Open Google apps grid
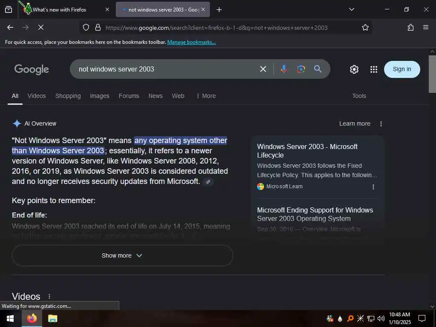This screenshot has height=327, width=436. coord(374,69)
